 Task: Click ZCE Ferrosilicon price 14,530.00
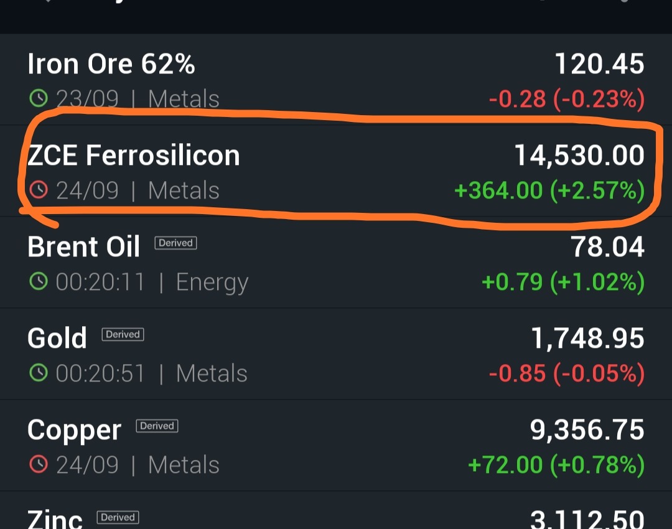pyautogui.click(x=579, y=155)
